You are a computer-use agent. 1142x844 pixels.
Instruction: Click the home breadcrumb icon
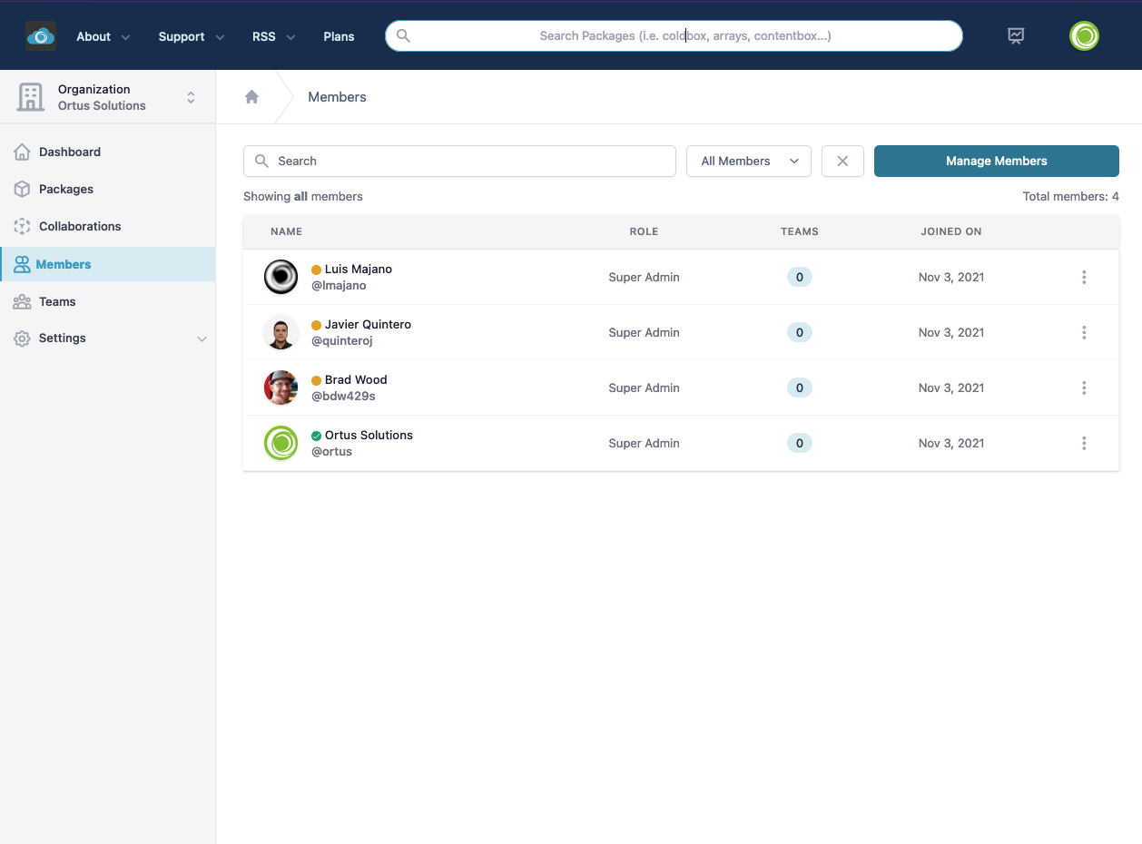(x=251, y=97)
